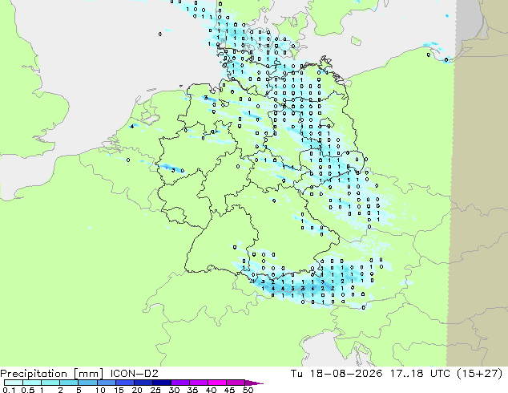Screen dimensions: 508x393
Task: Click the 'Precipitation [mm]' title text
Action: click(x=52, y=374)
